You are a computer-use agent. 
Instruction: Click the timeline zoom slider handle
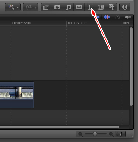[95, 134]
